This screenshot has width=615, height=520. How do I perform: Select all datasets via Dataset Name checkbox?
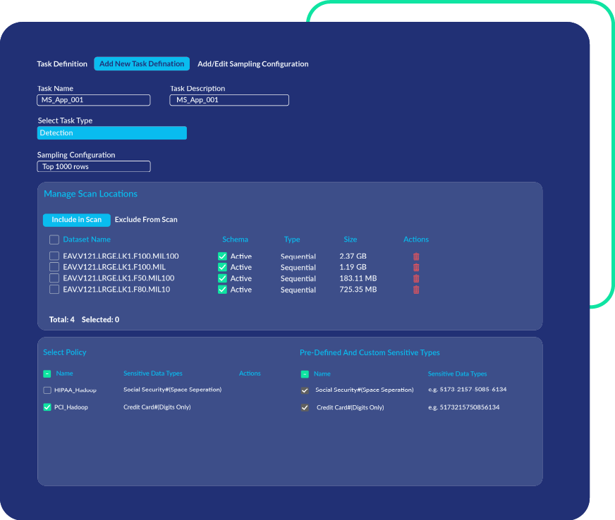point(54,240)
